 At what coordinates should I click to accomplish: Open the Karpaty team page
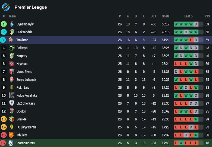(22, 56)
